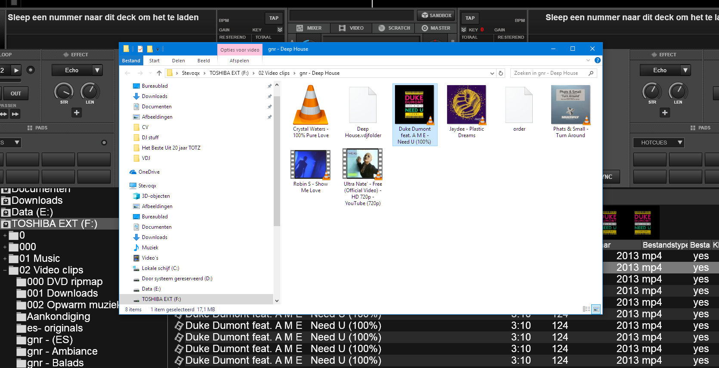Click the left deck TAP tempo button
This screenshot has width=719, height=368.
click(x=274, y=18)
